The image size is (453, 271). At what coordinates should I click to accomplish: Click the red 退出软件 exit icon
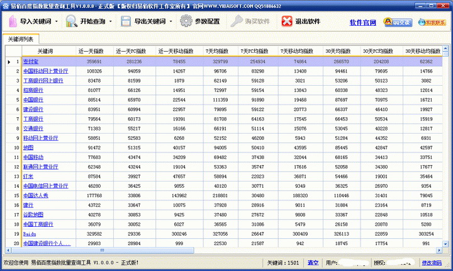coord(287,21)
